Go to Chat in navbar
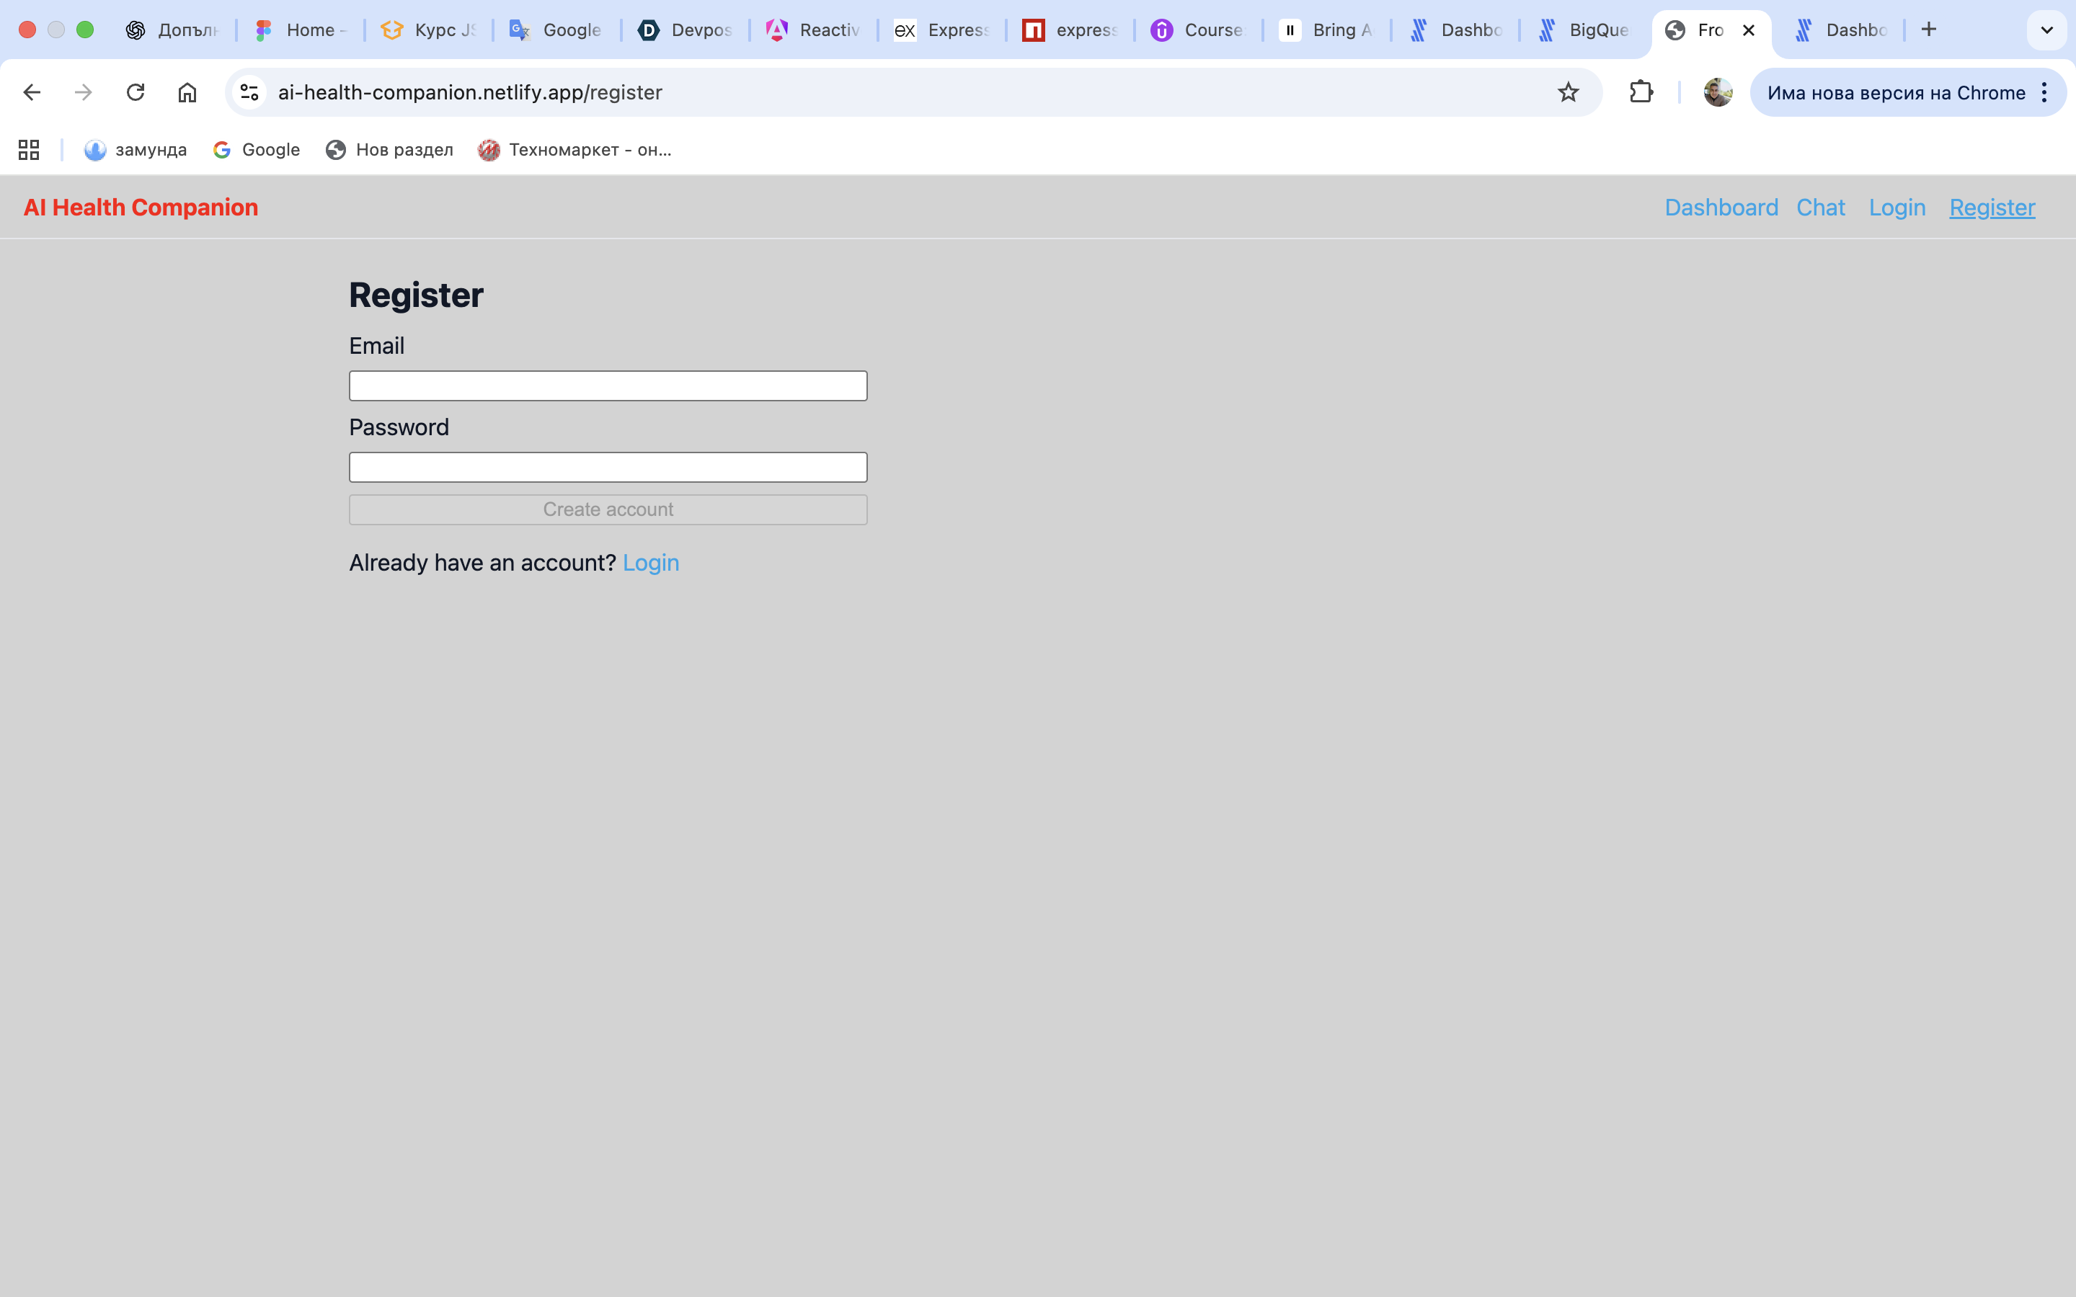 coord(1819,208)
